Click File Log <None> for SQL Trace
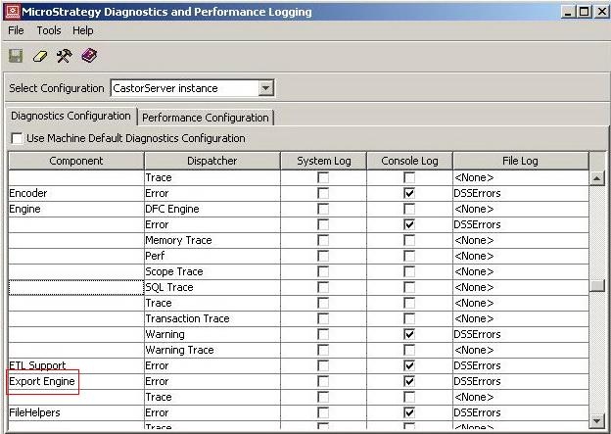This screenshot has width=611, height=434. 519,288
